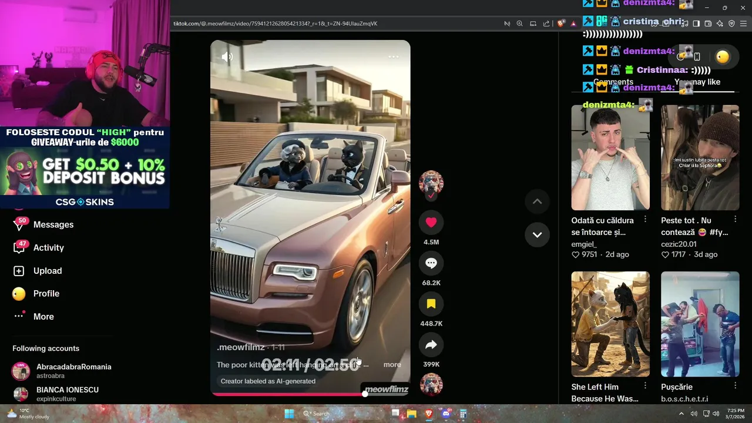Open emgiel_ video thumbnail
The height and width of the screenshot is (423, 752).
[610, 157]
